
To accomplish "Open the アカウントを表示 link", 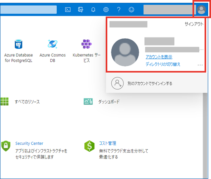I will 159,57.
